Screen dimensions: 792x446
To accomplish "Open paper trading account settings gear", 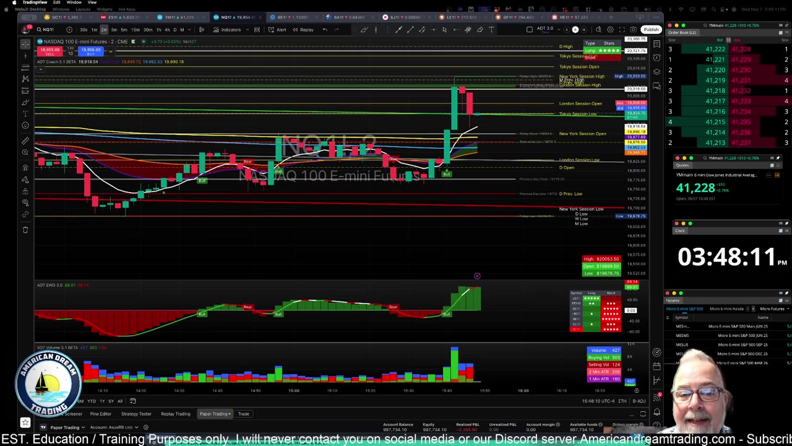I will pyautogui.click(x=146, y=427).
